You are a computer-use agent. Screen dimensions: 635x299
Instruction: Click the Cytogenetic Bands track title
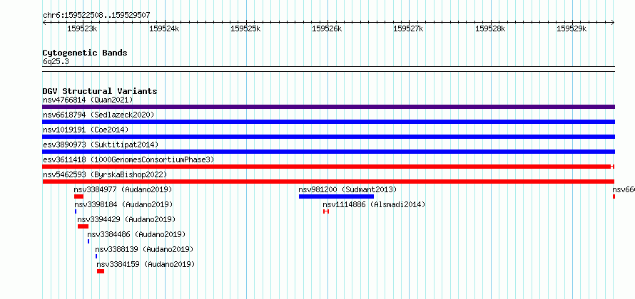tap(85, 53)
